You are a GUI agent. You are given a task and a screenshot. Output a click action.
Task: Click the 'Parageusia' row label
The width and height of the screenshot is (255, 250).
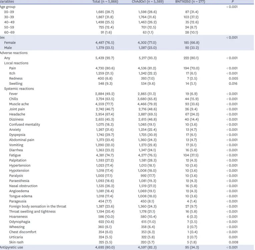(x=18, y=201)
